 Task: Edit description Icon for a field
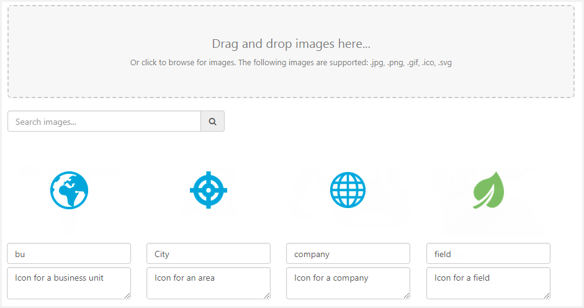[x=488, y=283]
